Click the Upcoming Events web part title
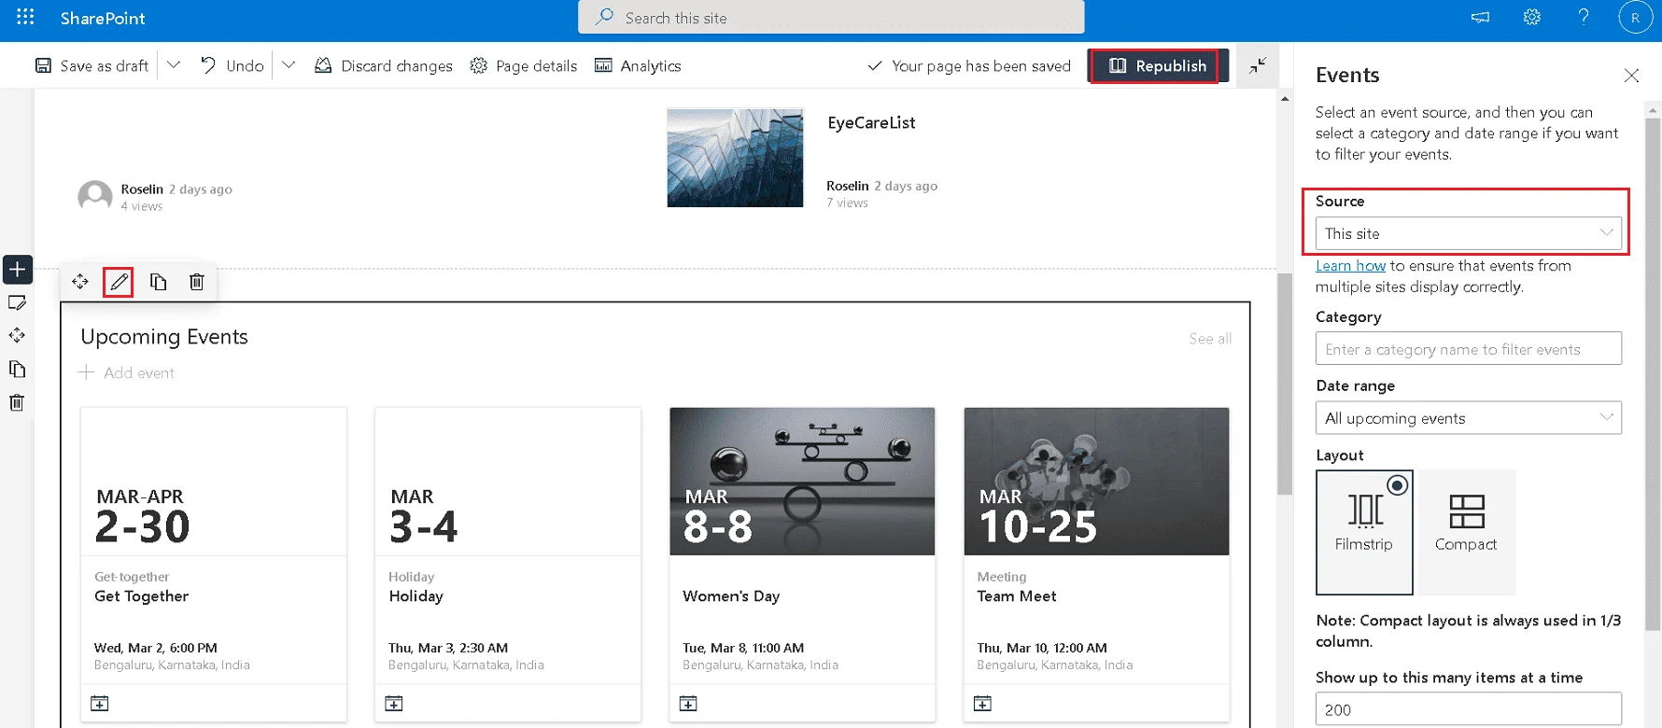The image size is (1662, 728). pyautogui.click(x=164, y=337)
